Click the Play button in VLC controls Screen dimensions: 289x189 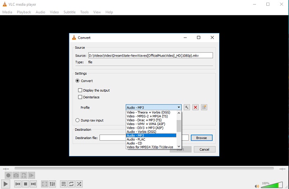tap(5, 184)
